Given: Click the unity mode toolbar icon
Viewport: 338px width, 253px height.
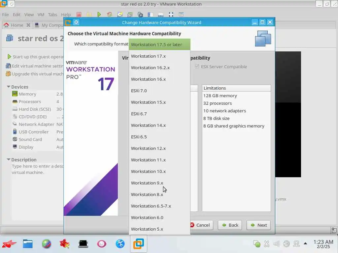Looking at the screenshot, I should point(181,14).
